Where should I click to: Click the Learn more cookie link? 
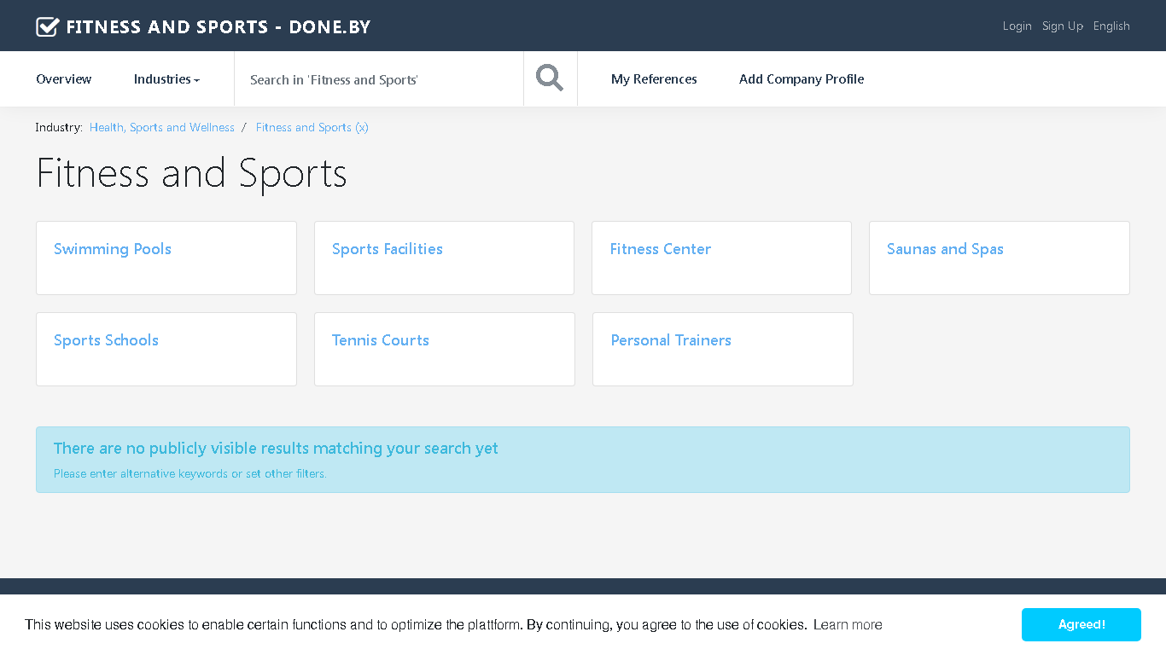point(848,625)
